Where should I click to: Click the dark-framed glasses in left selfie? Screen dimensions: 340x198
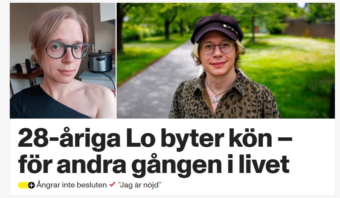click(67, 50)
